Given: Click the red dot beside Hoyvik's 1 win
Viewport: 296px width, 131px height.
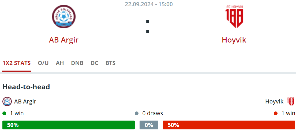Looking at the screenshot, I should (x=276, y=113).
